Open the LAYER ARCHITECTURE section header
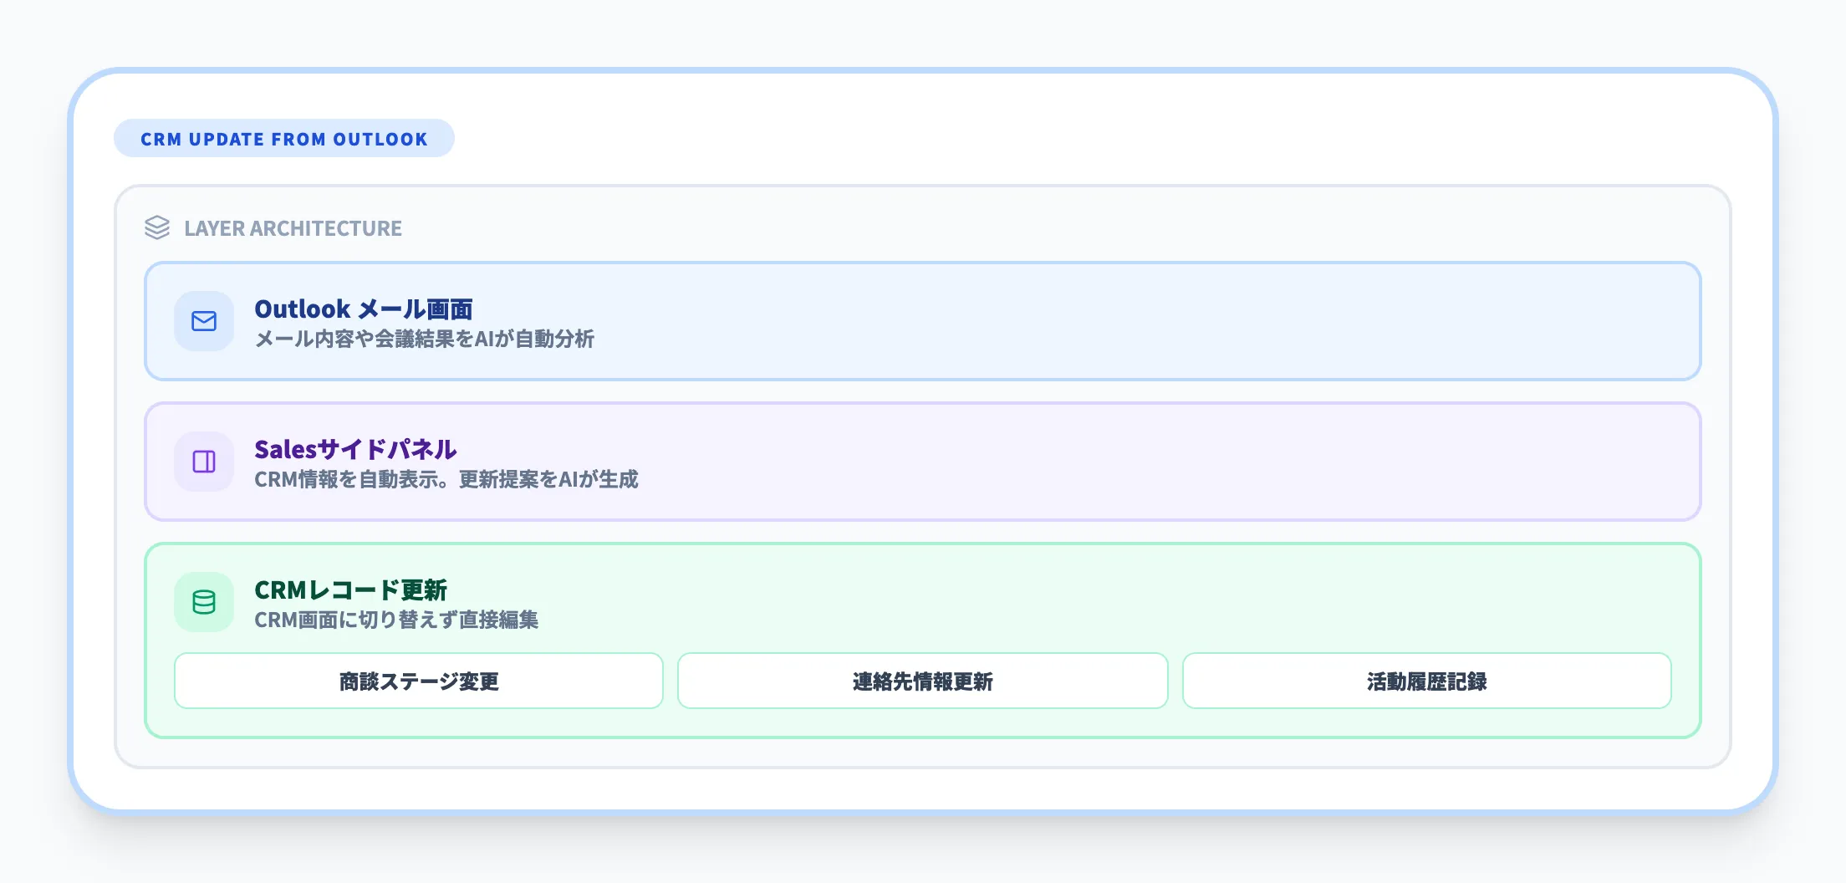This screenshot has width=1846, height=883. [x=293, y=227]
